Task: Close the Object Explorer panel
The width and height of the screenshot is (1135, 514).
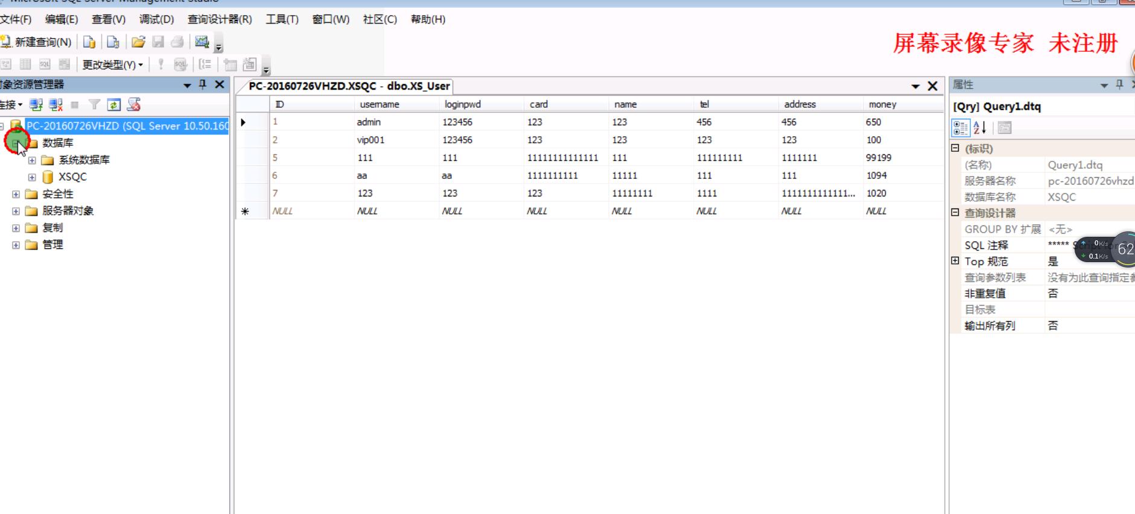Action: [220, 85]
